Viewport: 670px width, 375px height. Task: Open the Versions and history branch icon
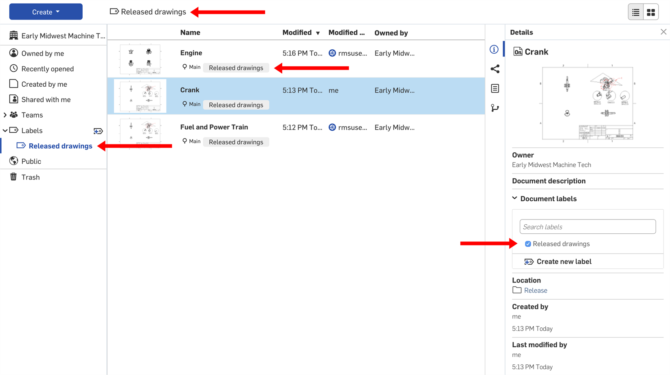[495, 108]
